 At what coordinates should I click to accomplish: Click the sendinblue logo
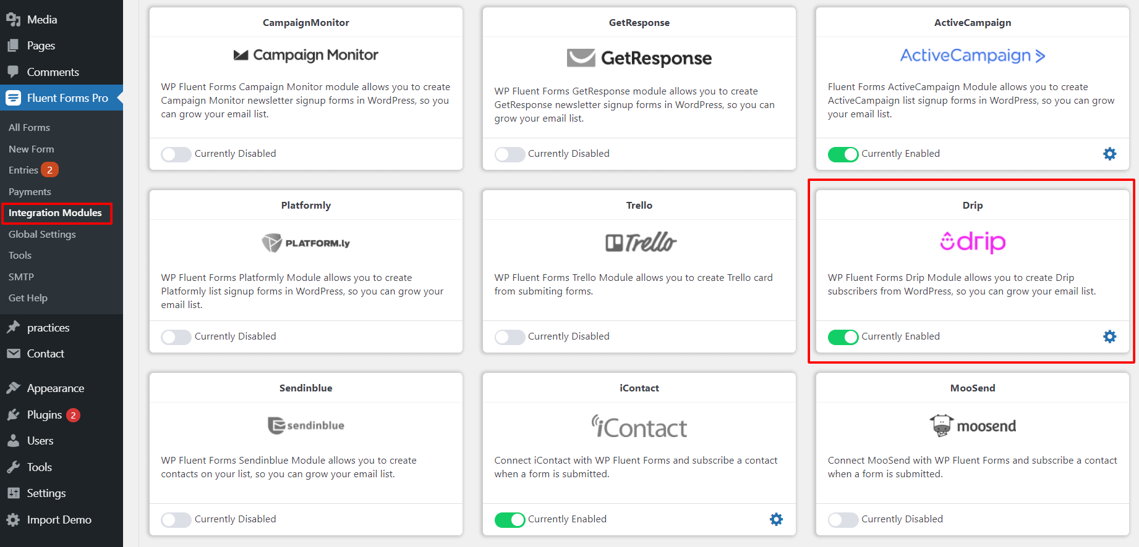[x=305, y=425]
